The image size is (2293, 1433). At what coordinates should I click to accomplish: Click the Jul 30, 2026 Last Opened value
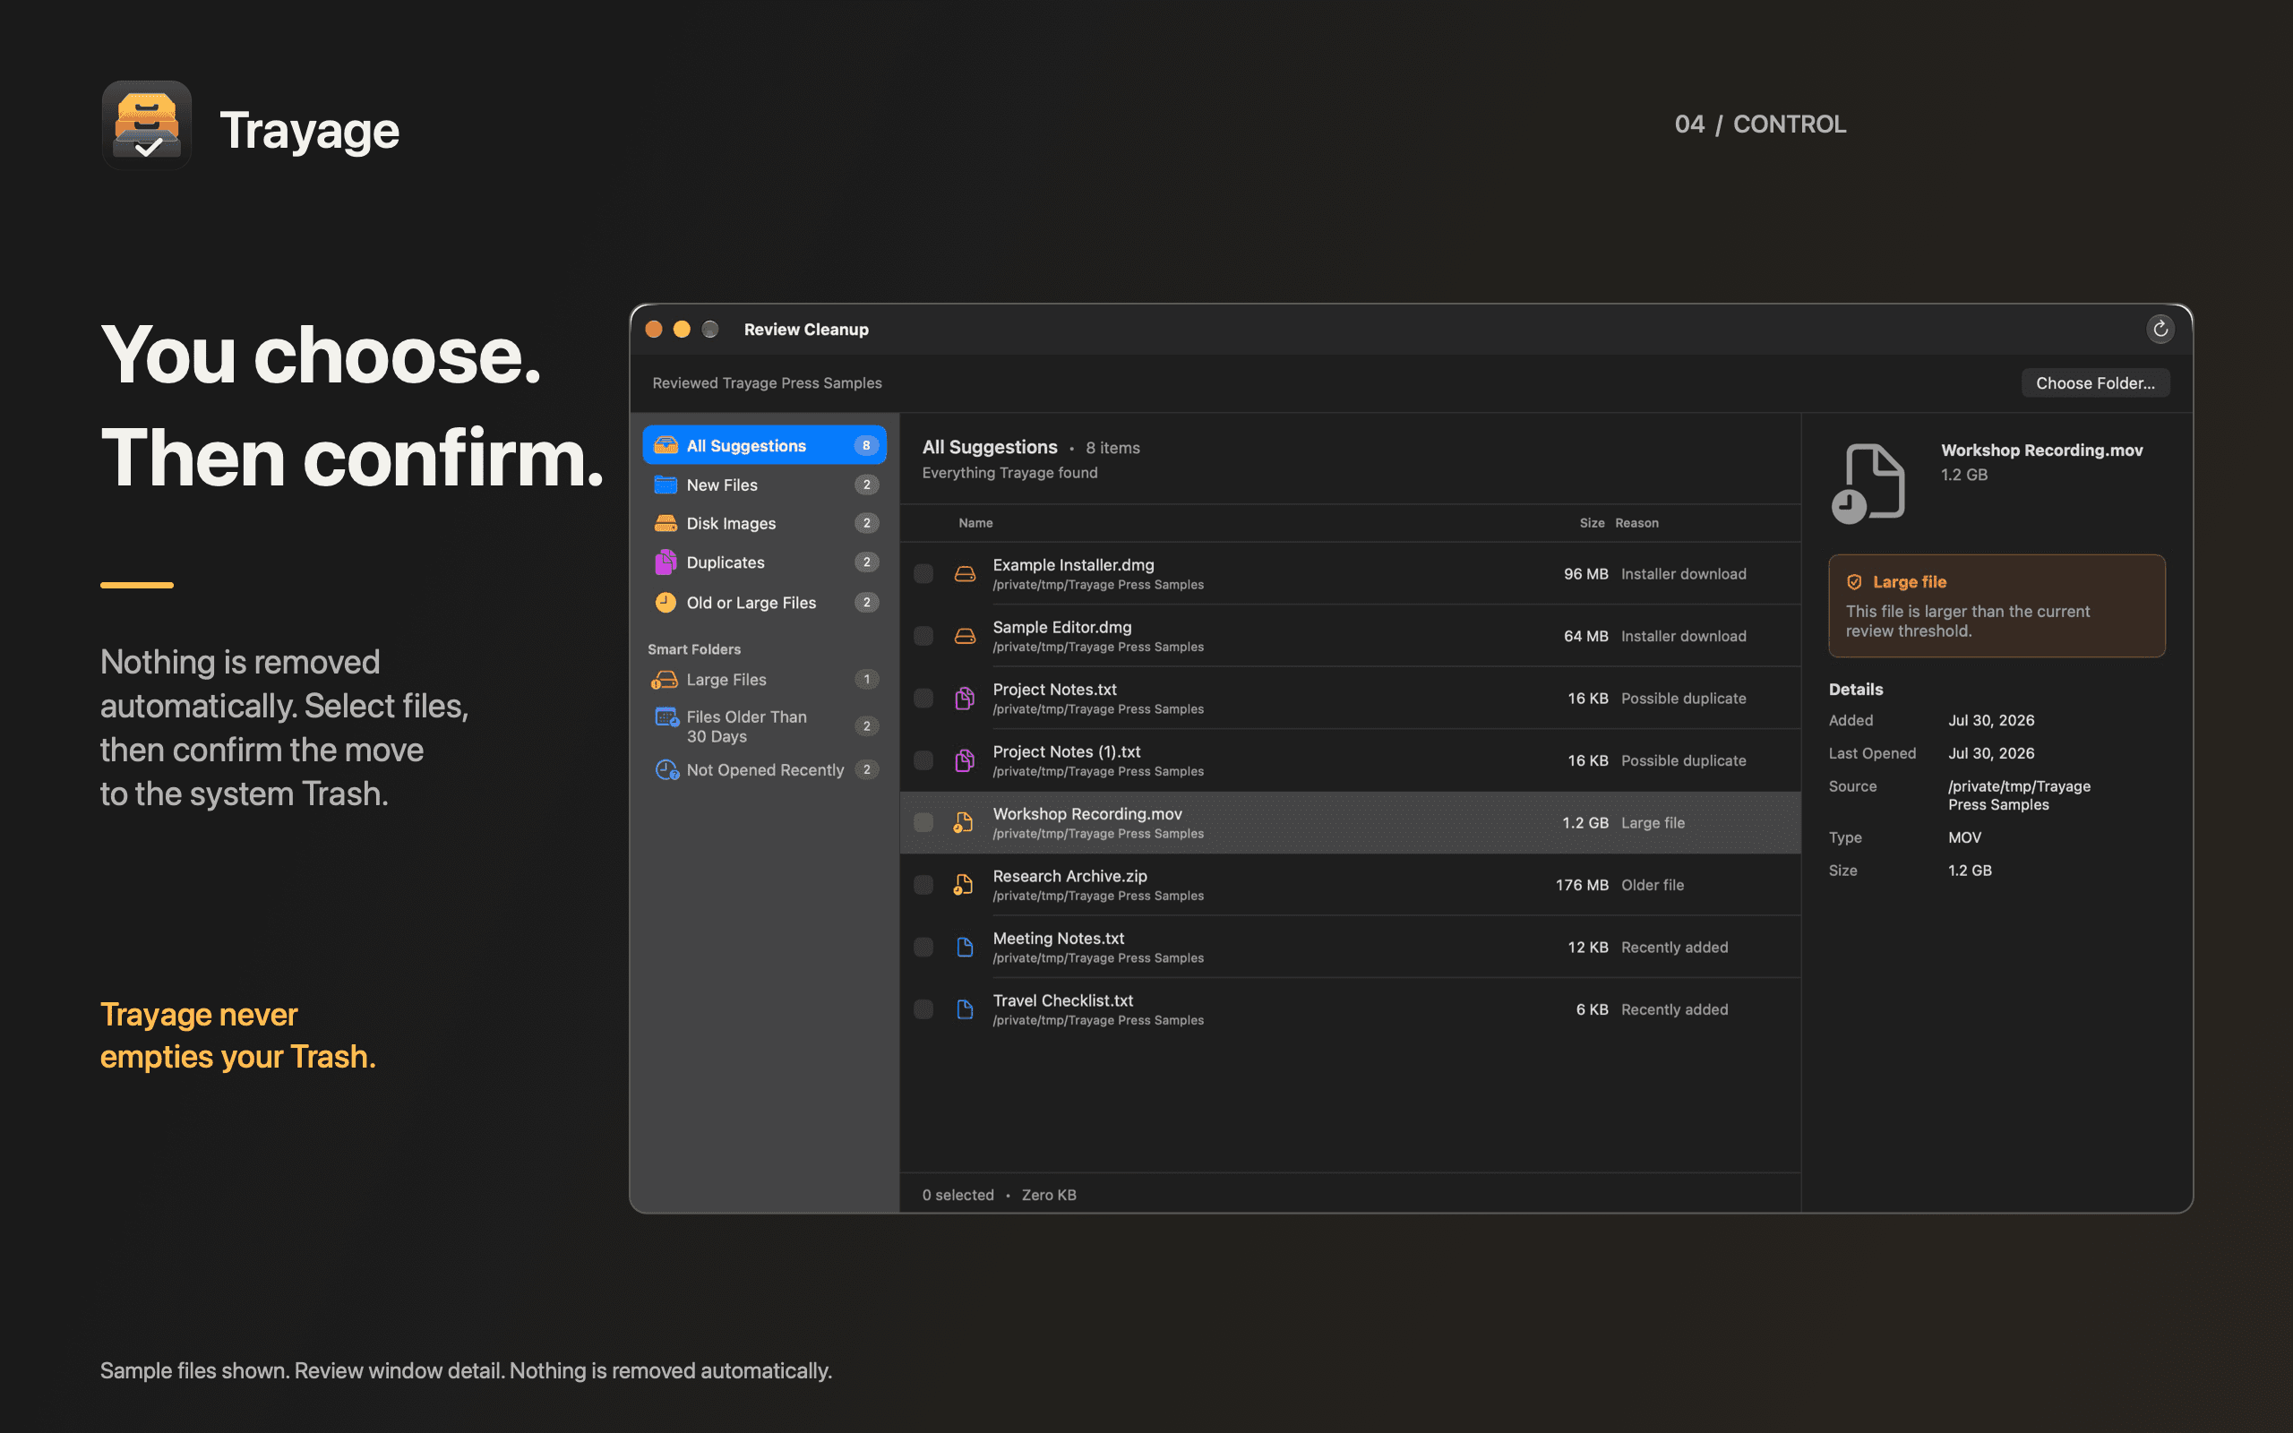[1991, 753]
